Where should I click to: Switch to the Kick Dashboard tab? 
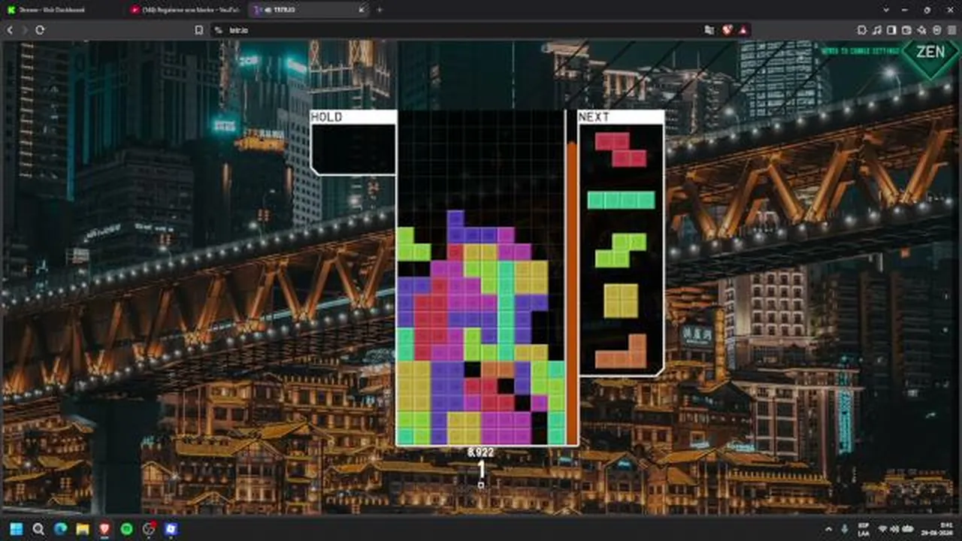[x=62, y=10]
